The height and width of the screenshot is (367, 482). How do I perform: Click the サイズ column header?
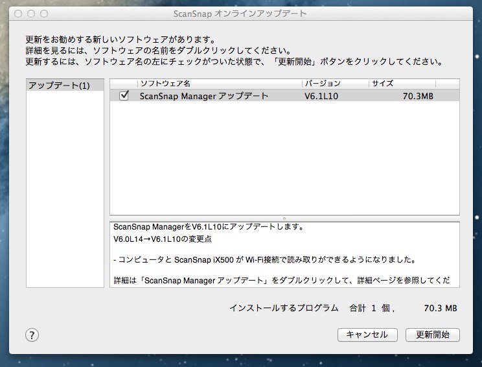pos(402,84)
